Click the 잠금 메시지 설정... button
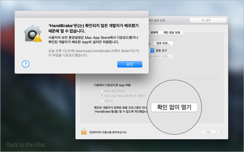 click(160, 57)
